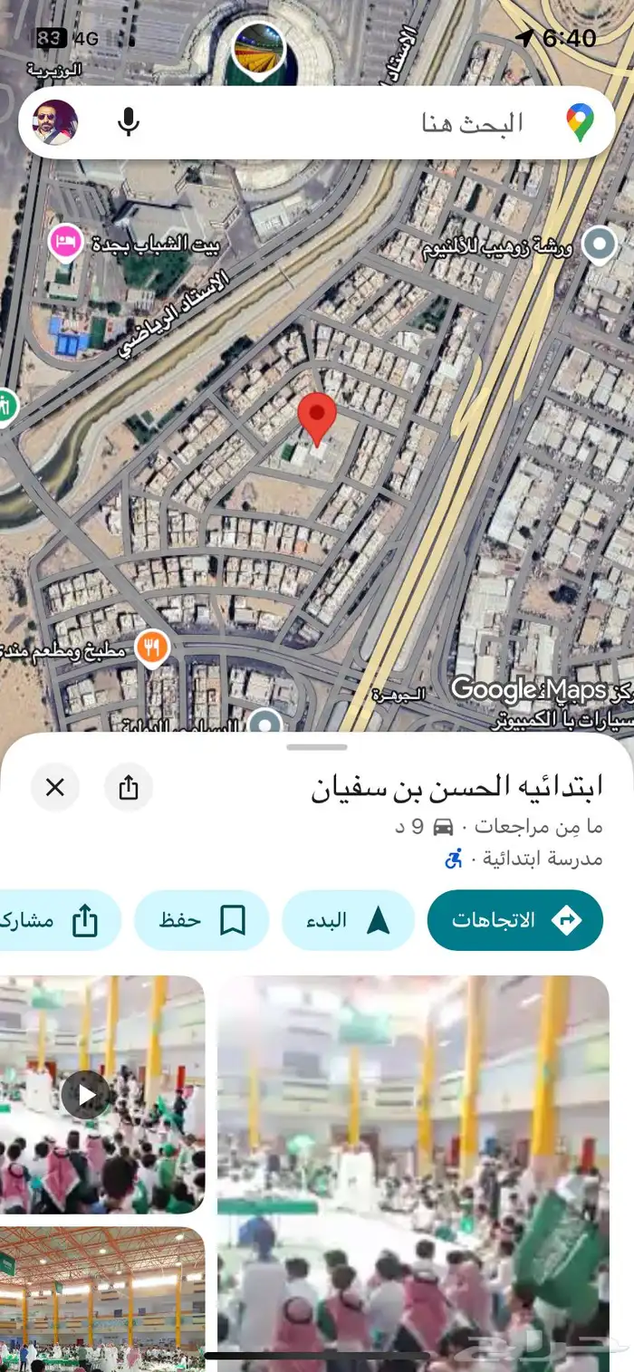
Task: Select the gray marker ورشة زوهيب للألنيوم
Action: tap(599, 245)
